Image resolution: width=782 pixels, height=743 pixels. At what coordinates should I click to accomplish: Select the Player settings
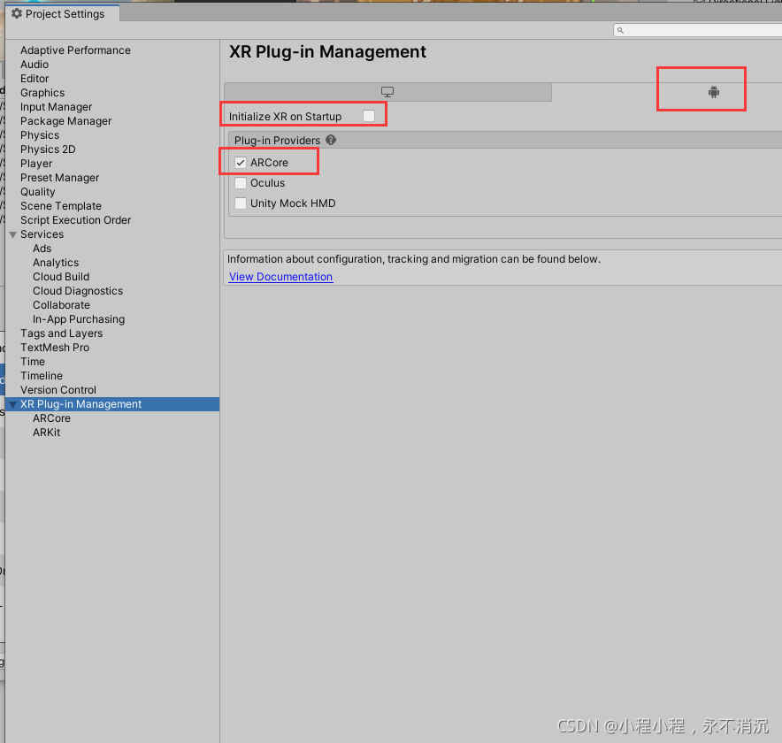click(x=36, y=164)
